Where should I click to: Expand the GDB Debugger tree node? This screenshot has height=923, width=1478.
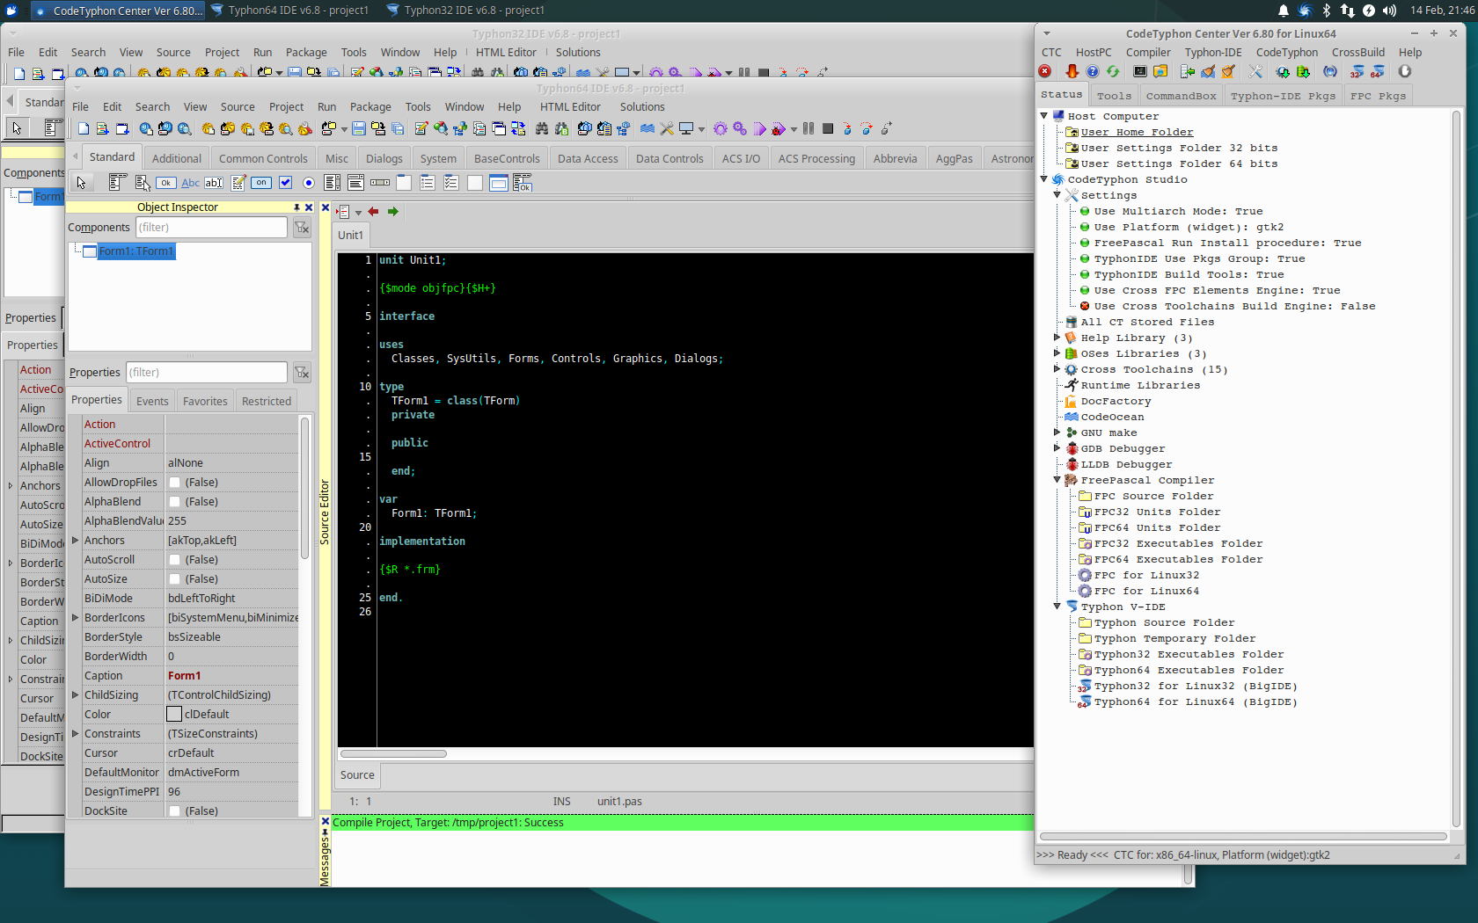[1057, 448]
